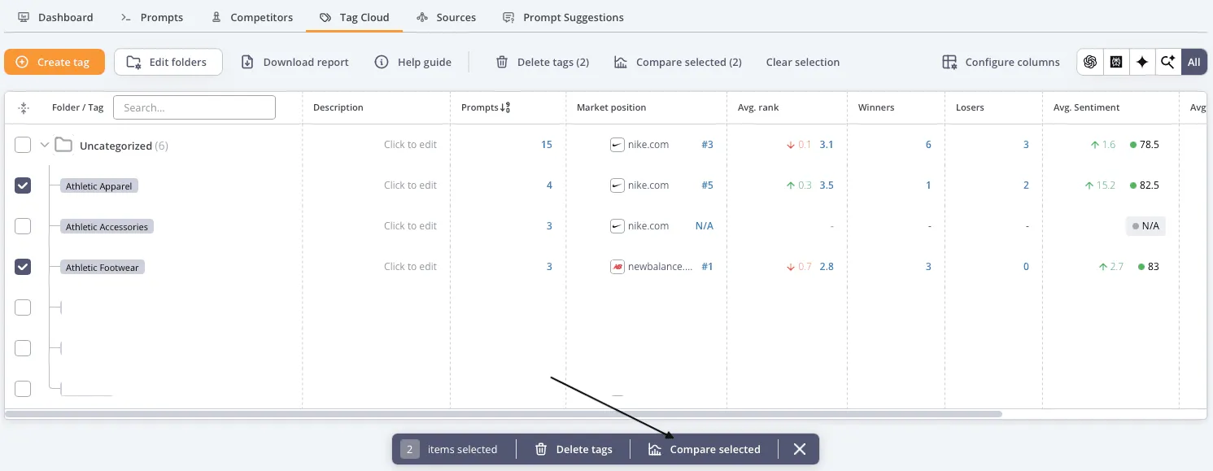Image resolution: width=1213 pixels, height=471 pixels.
Task: Dismiss the selection bar with X icon
Action: click(799, 449)
